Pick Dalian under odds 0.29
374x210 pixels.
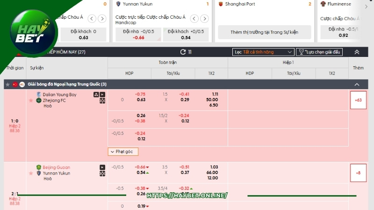pos(185,100)
